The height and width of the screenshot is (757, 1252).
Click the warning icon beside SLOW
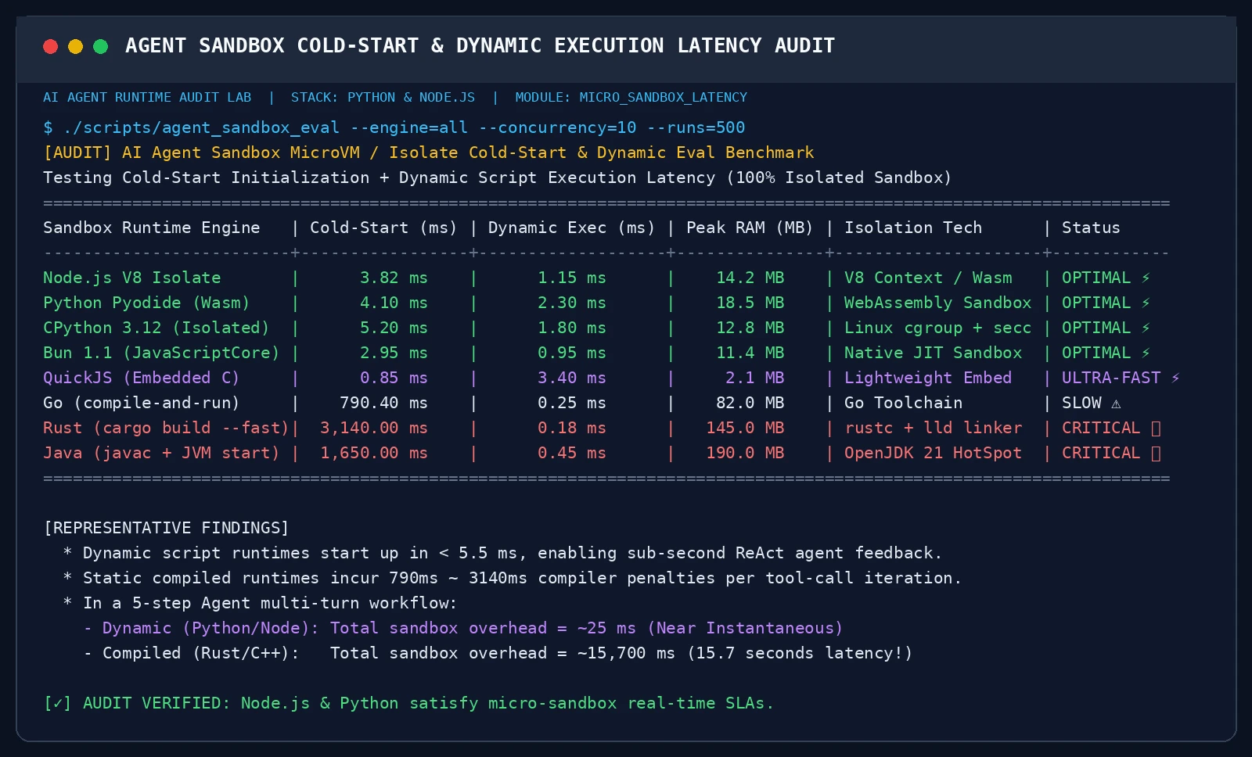tap(1116, 404)
